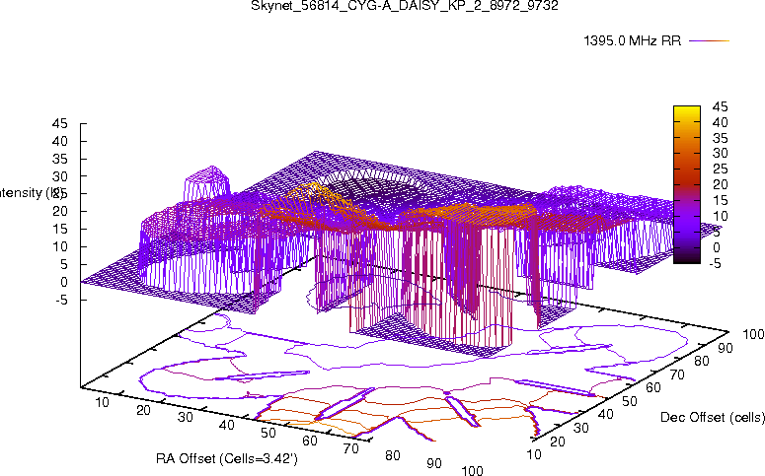Click the 35 tick on the intensity axis

click(59, 159)
